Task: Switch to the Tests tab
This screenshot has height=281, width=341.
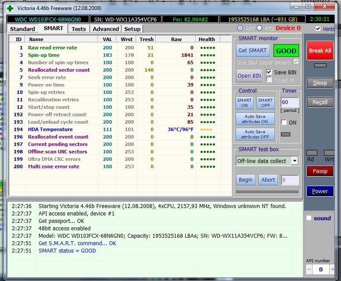Action: pos(79,29)
